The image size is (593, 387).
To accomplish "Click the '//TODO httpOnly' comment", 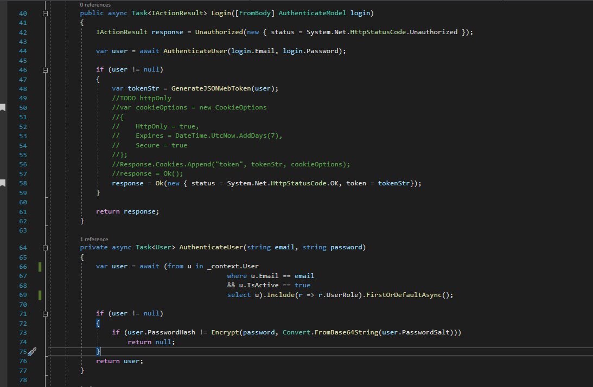I will pos(142,98).
